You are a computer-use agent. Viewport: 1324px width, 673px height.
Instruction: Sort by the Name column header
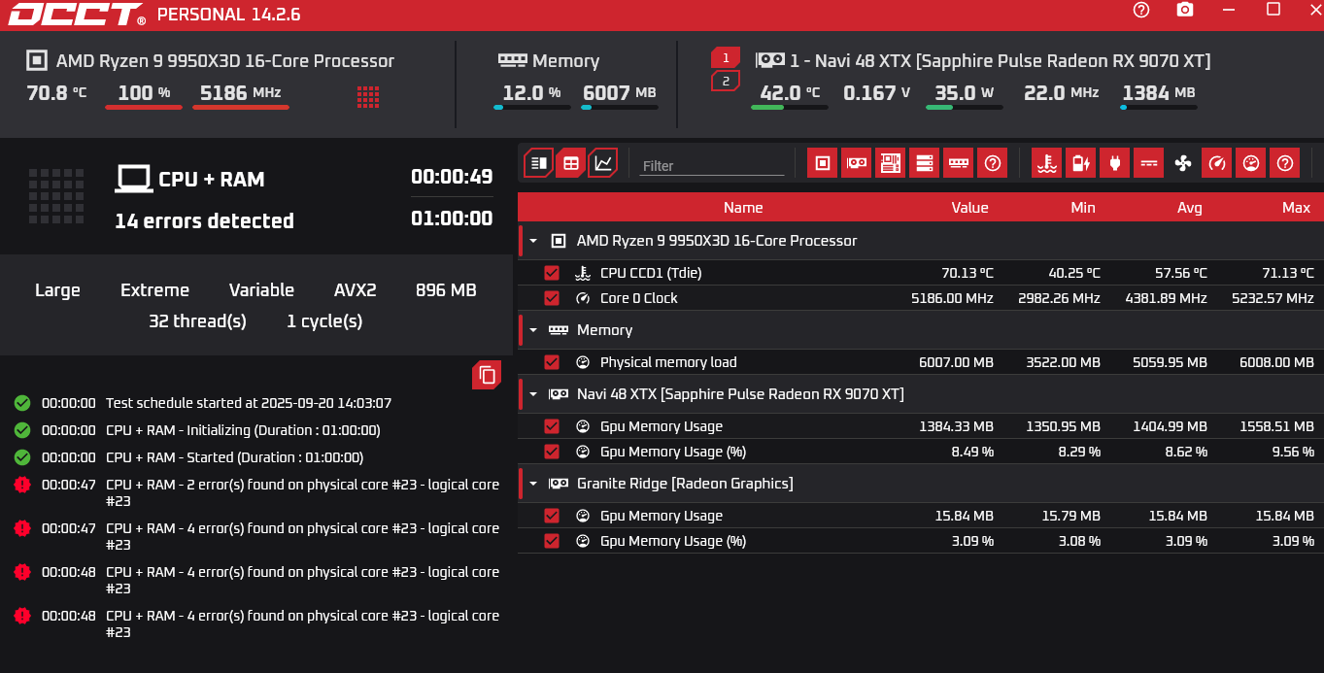coord(743,207)
